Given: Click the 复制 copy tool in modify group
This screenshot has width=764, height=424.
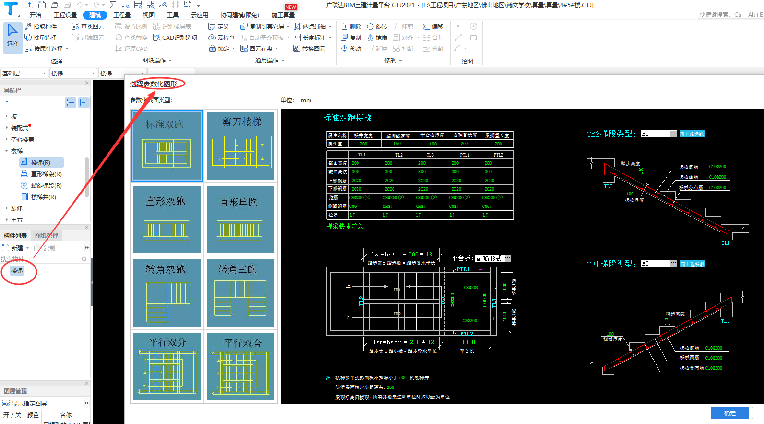Looking at the screenshot, I should (351, 37).
